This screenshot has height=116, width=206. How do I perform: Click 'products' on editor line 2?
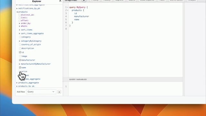pos(77,10)
